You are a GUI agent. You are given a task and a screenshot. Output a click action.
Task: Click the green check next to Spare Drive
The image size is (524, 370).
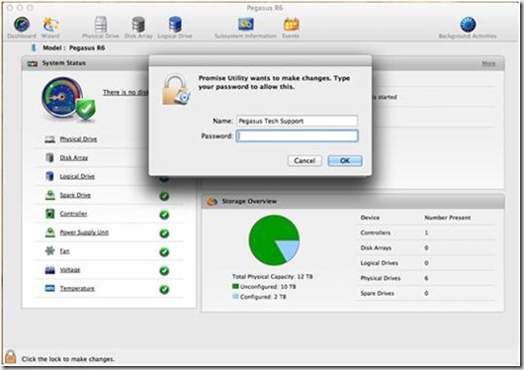[164, 196]
